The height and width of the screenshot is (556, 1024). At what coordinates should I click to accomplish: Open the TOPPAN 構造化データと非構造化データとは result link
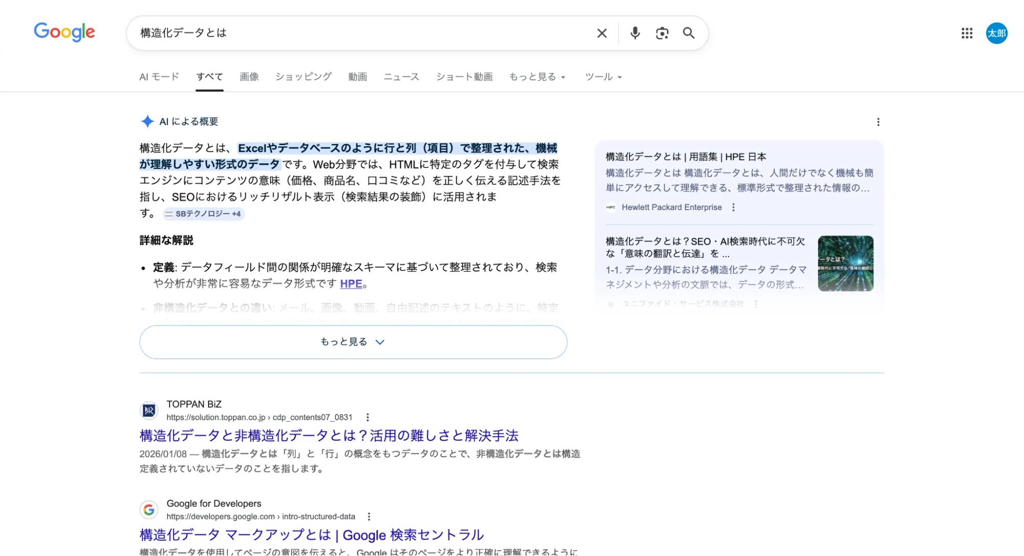click(329, 436)
